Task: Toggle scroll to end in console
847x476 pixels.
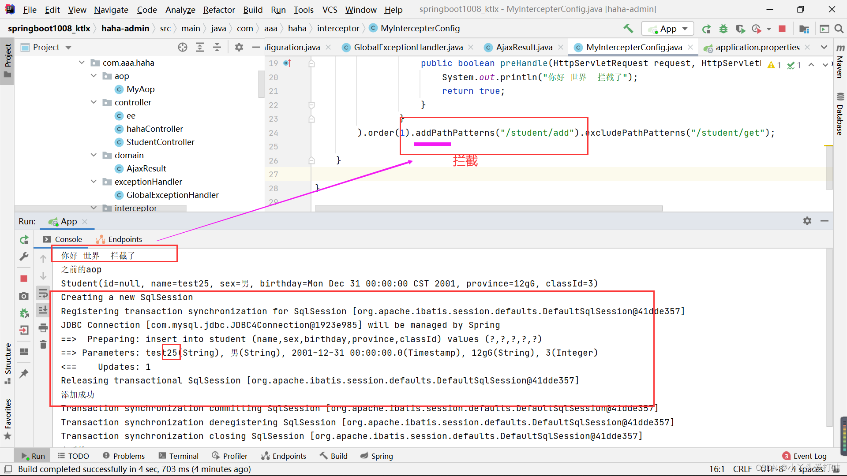Action: point(43,310)
